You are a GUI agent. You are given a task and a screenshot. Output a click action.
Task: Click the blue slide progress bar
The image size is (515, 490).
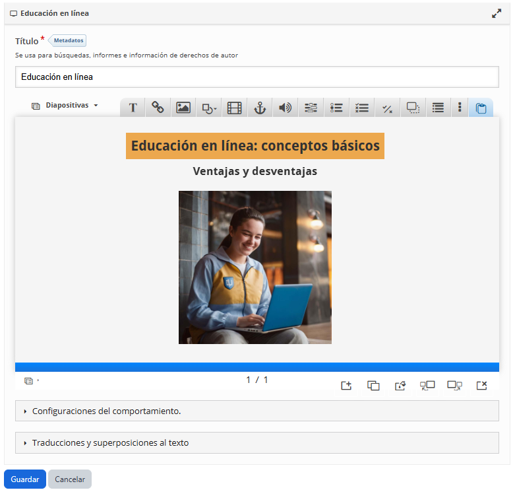[257, 367]
